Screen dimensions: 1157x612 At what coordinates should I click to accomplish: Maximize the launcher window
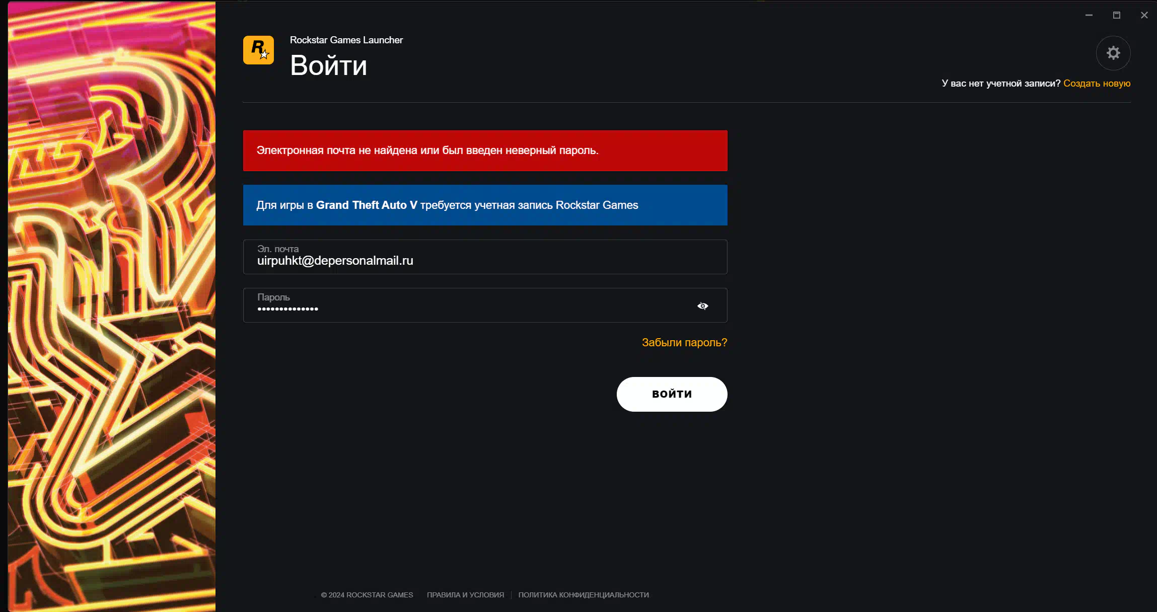(1116, 15)
